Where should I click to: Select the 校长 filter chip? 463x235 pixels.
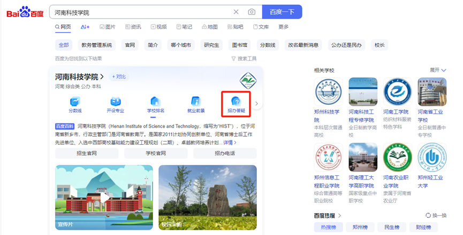379,45
